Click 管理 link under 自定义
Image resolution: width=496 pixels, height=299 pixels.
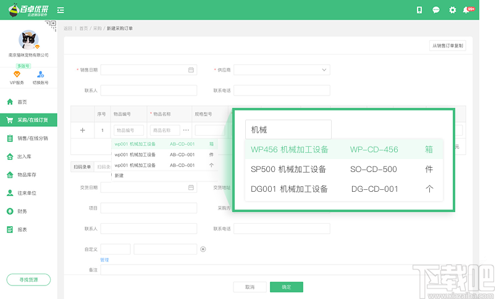[x=104, y=260]
